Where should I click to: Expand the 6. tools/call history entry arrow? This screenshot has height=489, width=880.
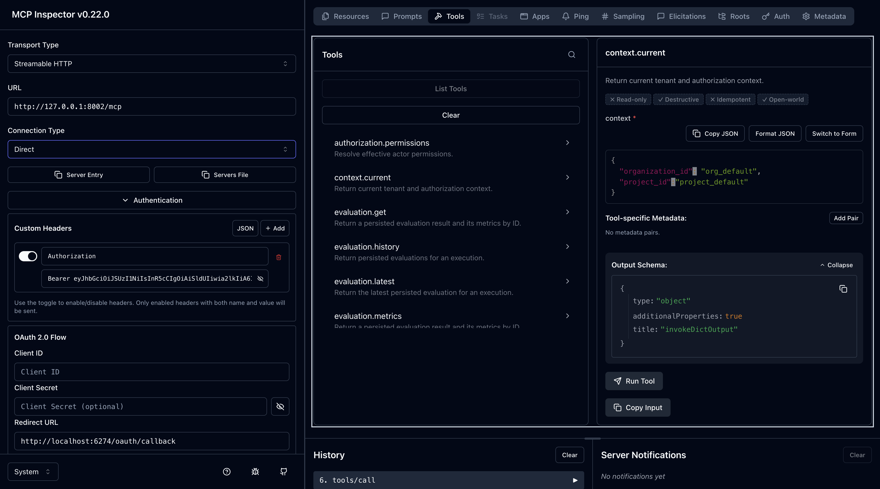pos(575,480)
